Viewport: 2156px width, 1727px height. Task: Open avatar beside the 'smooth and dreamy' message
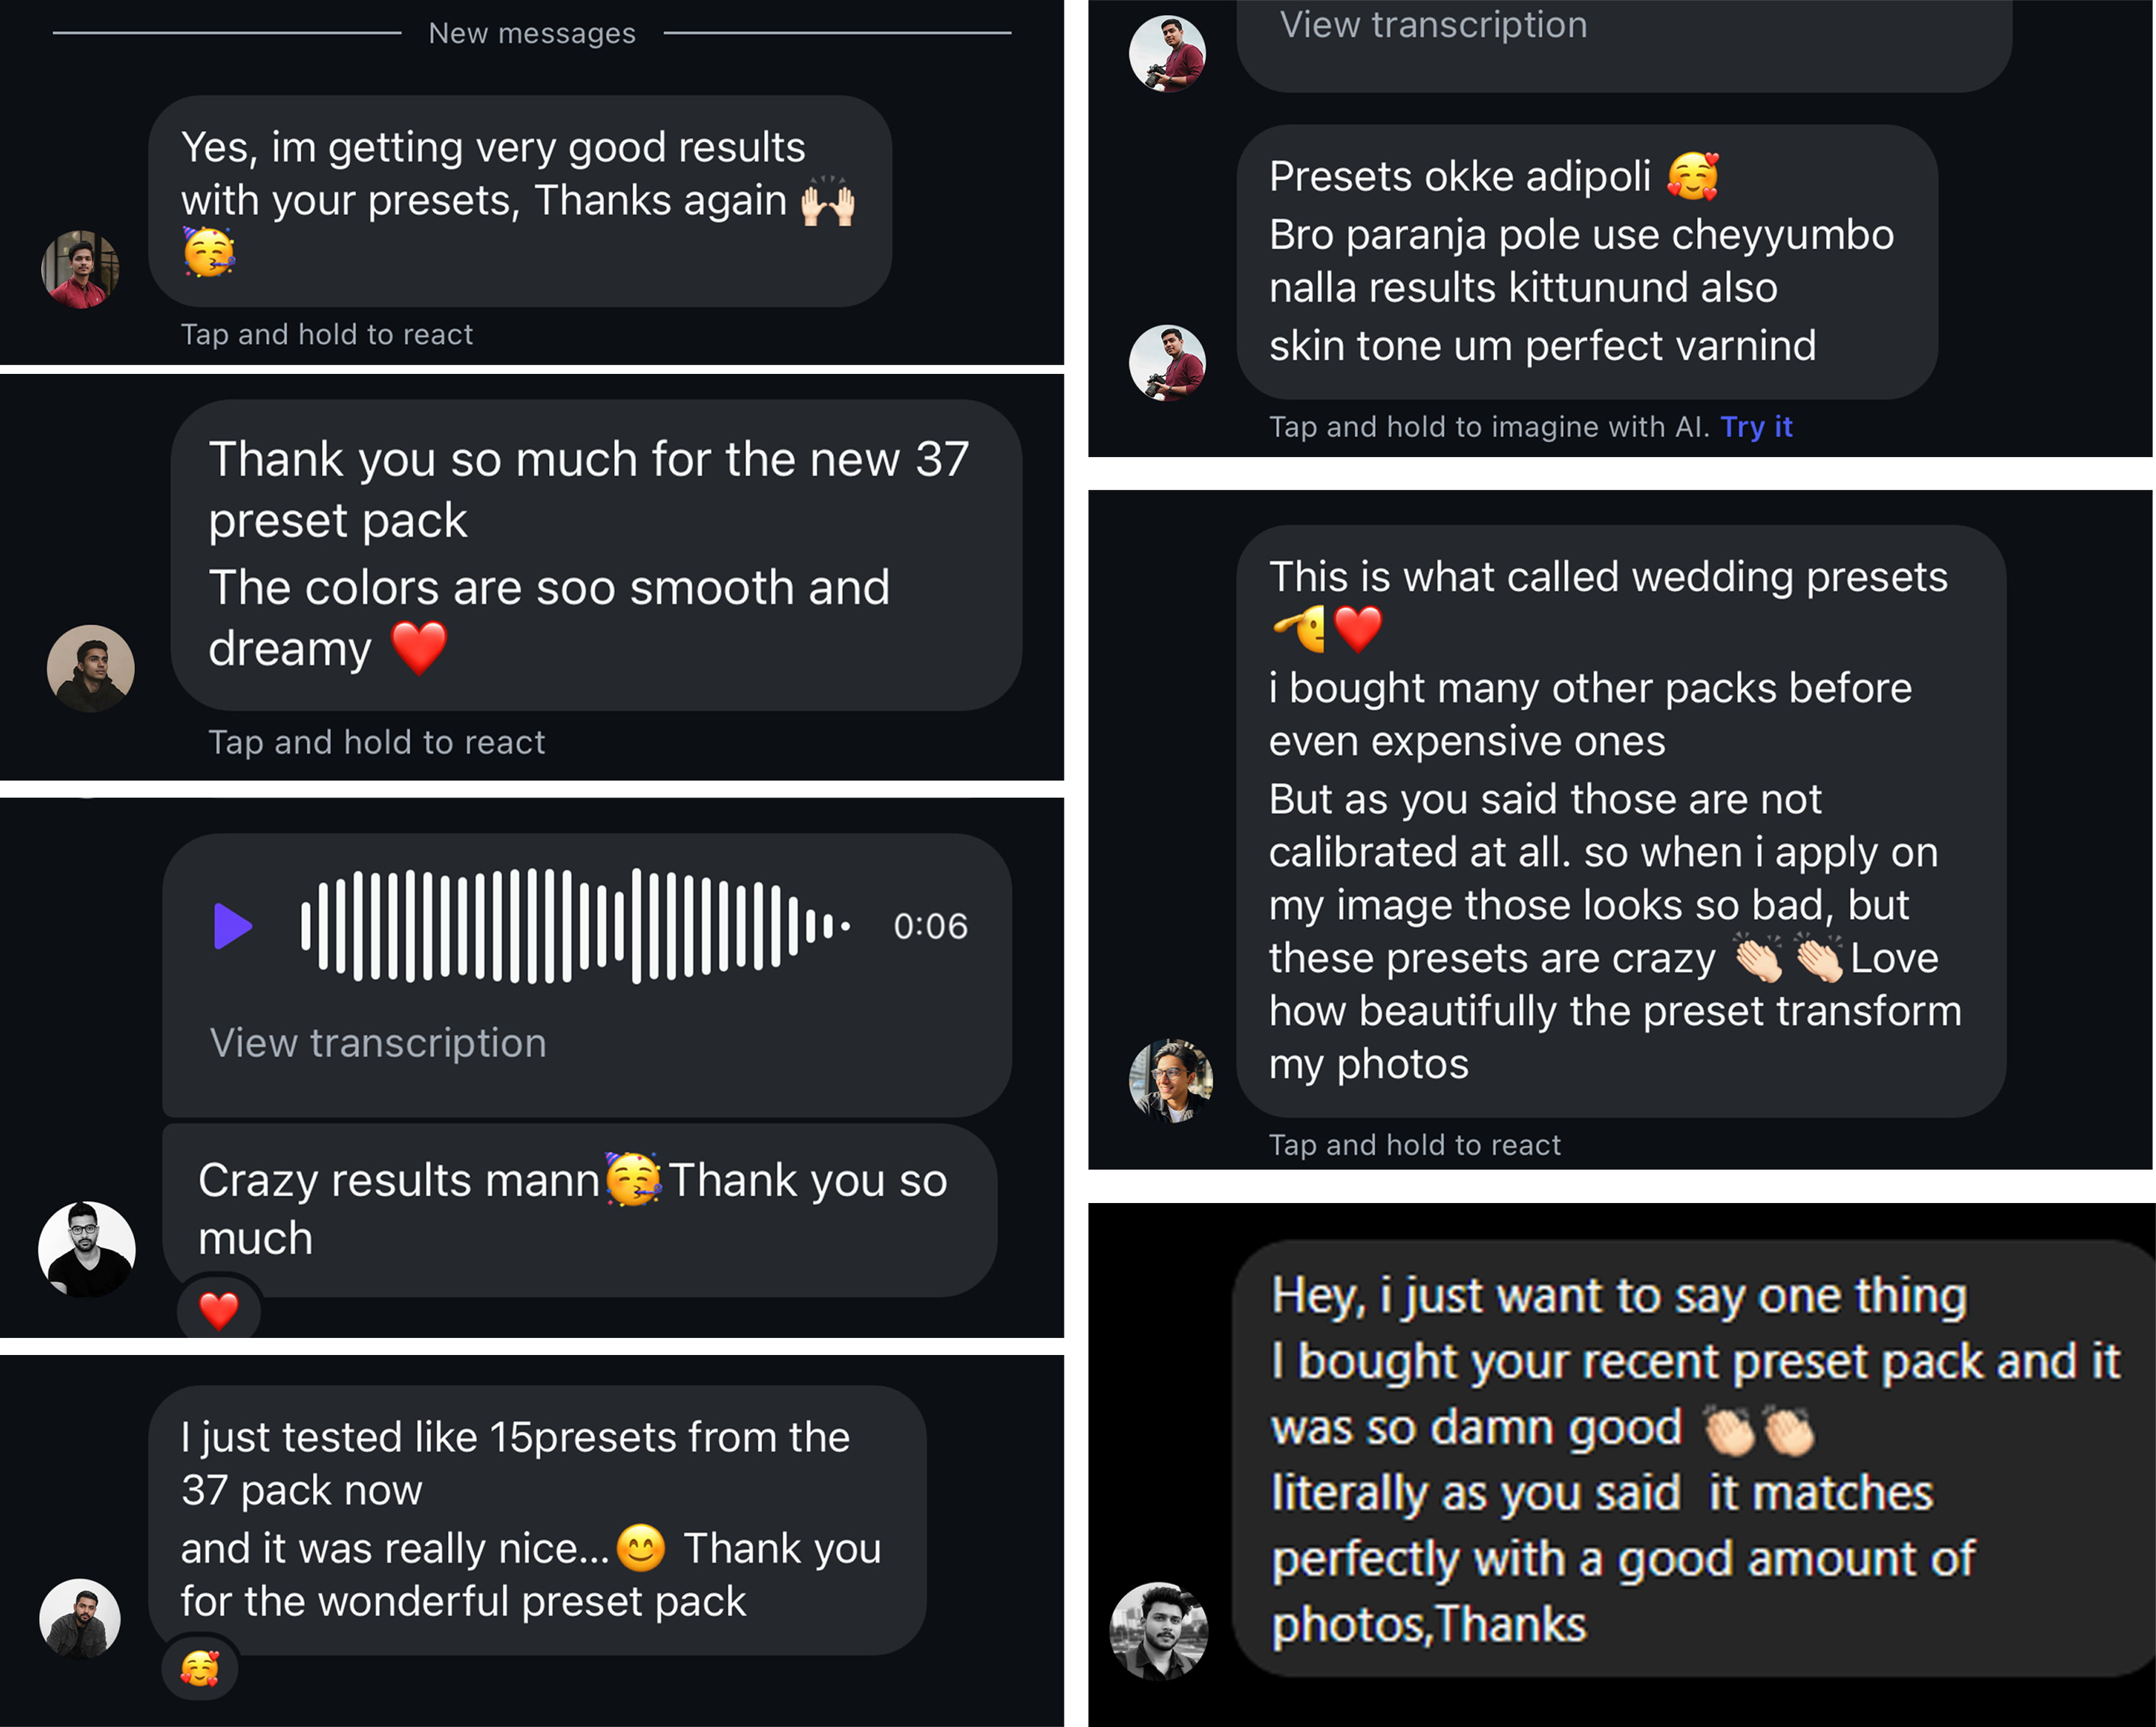91,668
